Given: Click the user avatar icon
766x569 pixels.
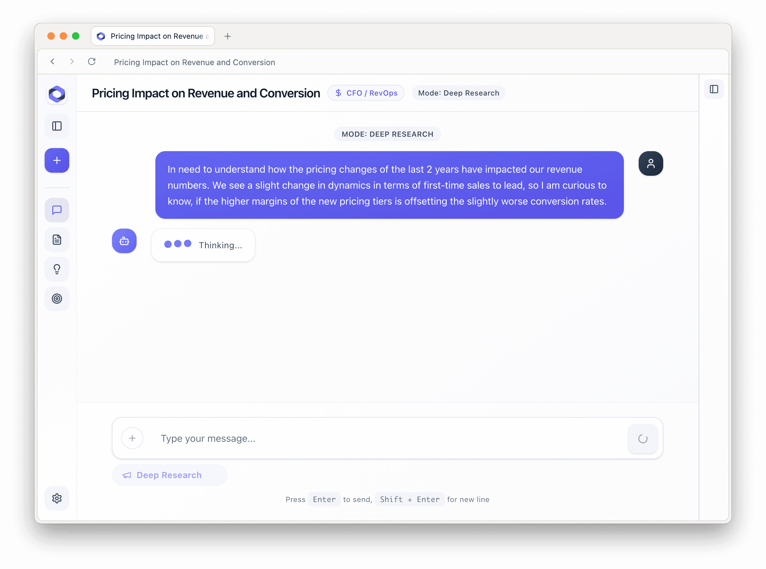Looking at the screenshot, I should (650, 164).
